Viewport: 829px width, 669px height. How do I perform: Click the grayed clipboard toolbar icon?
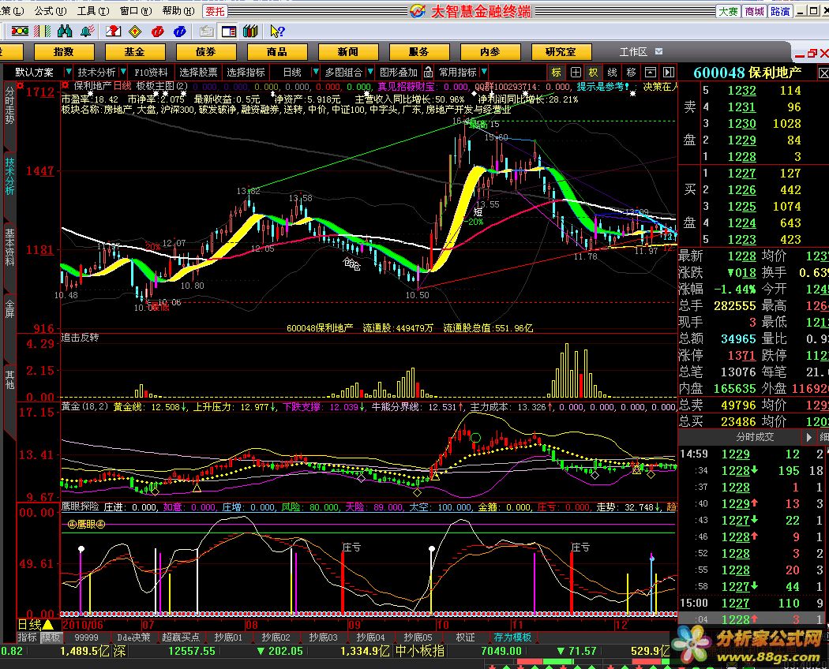point(206,32)
